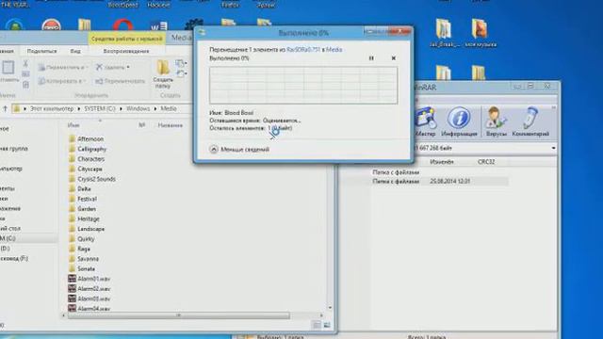Click the transfer speed graph area
Viewport: 603px width, 339px height.
pos(303,86)
